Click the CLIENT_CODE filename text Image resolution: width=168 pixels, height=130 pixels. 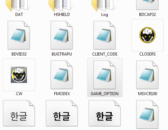pos(105,54)
